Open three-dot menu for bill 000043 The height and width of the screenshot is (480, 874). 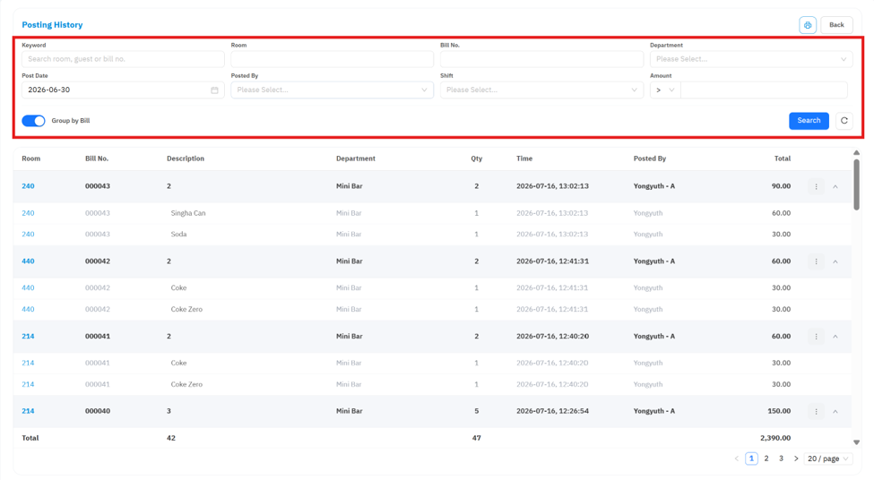[816, 186]
